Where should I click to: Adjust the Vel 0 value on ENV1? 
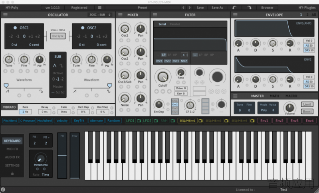coord(309,41)
